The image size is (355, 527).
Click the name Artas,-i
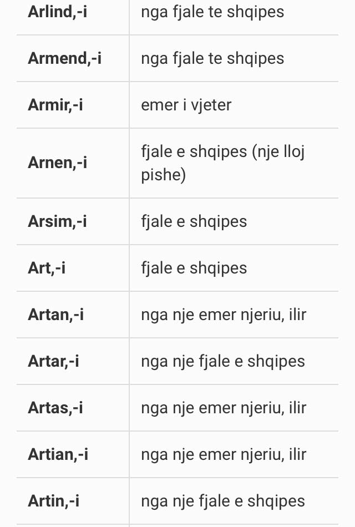(x=55, y=408)
